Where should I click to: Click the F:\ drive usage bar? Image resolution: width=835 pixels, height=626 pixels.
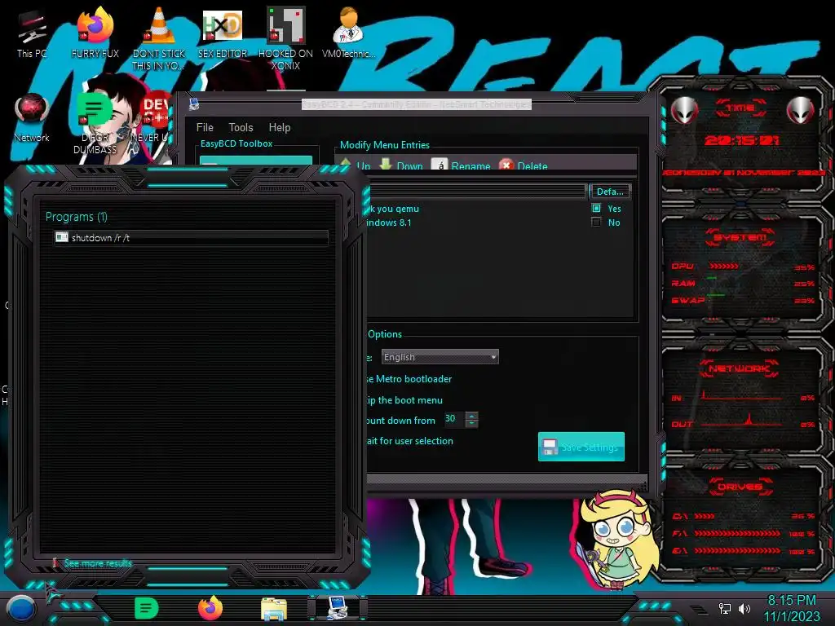coord(737,533)
